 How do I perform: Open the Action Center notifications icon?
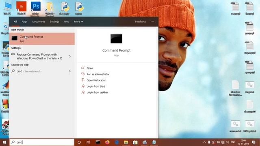click(x=253, y=142)
